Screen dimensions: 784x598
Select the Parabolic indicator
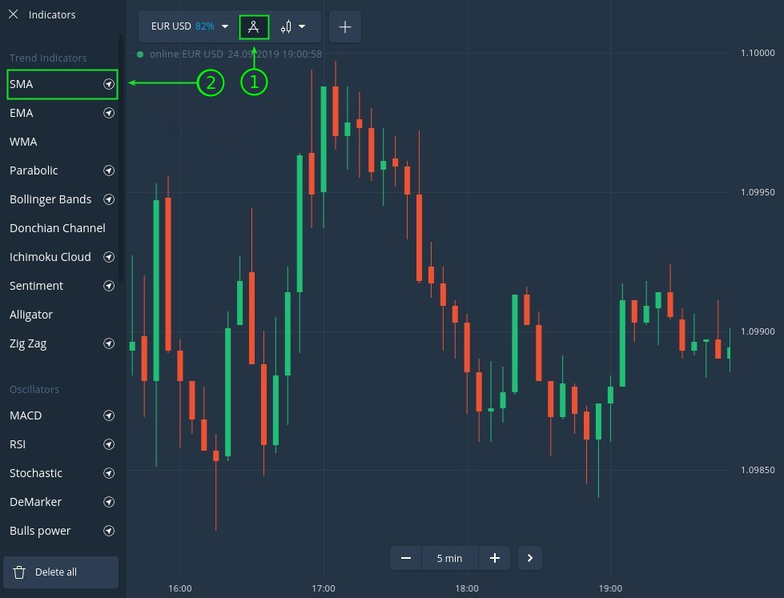pos(34,171)
